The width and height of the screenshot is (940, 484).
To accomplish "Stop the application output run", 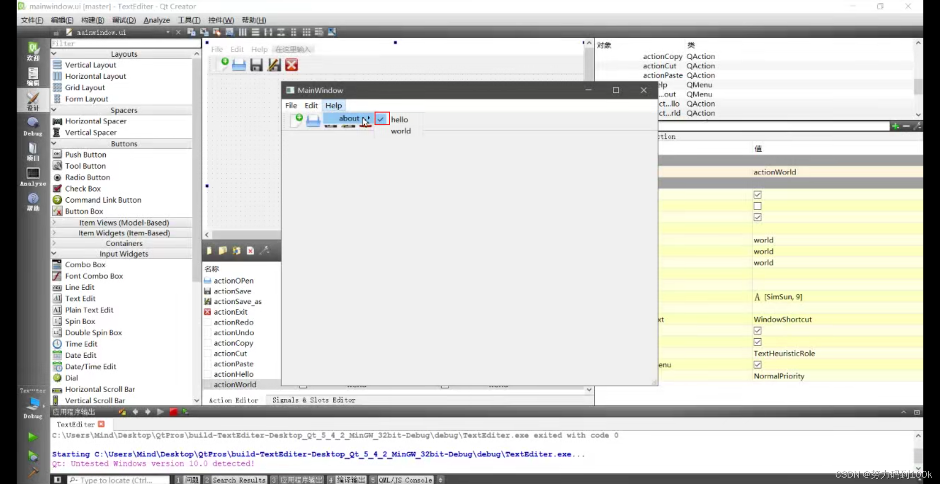I will tap(174, 412).
